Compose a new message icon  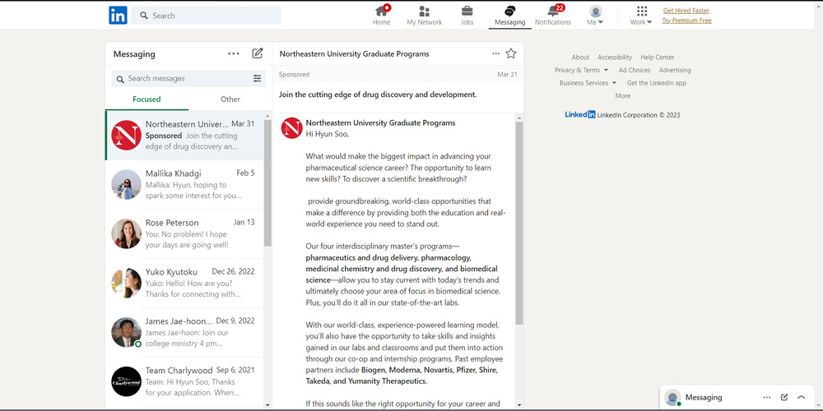coord(257,53)
